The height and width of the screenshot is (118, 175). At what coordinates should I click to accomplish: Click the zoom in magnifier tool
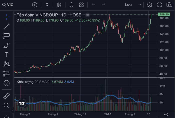[6, 105]
